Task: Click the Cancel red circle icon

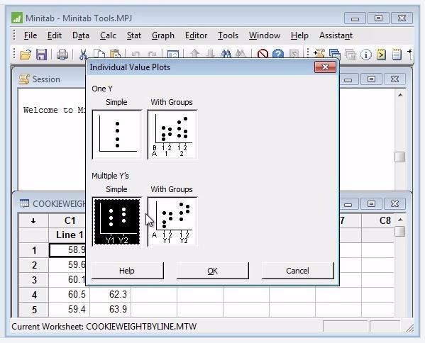Action: click(263, 54)
